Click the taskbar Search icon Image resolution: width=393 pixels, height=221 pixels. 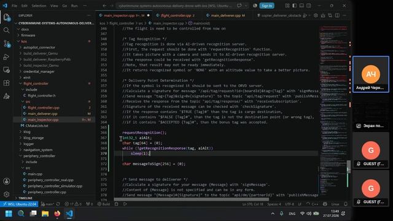coord(21,214)
